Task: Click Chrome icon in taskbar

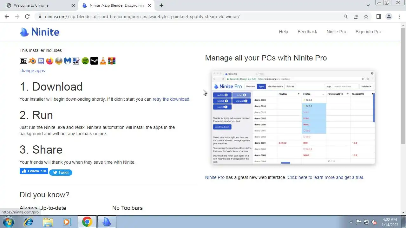Action: coord(87,222)
